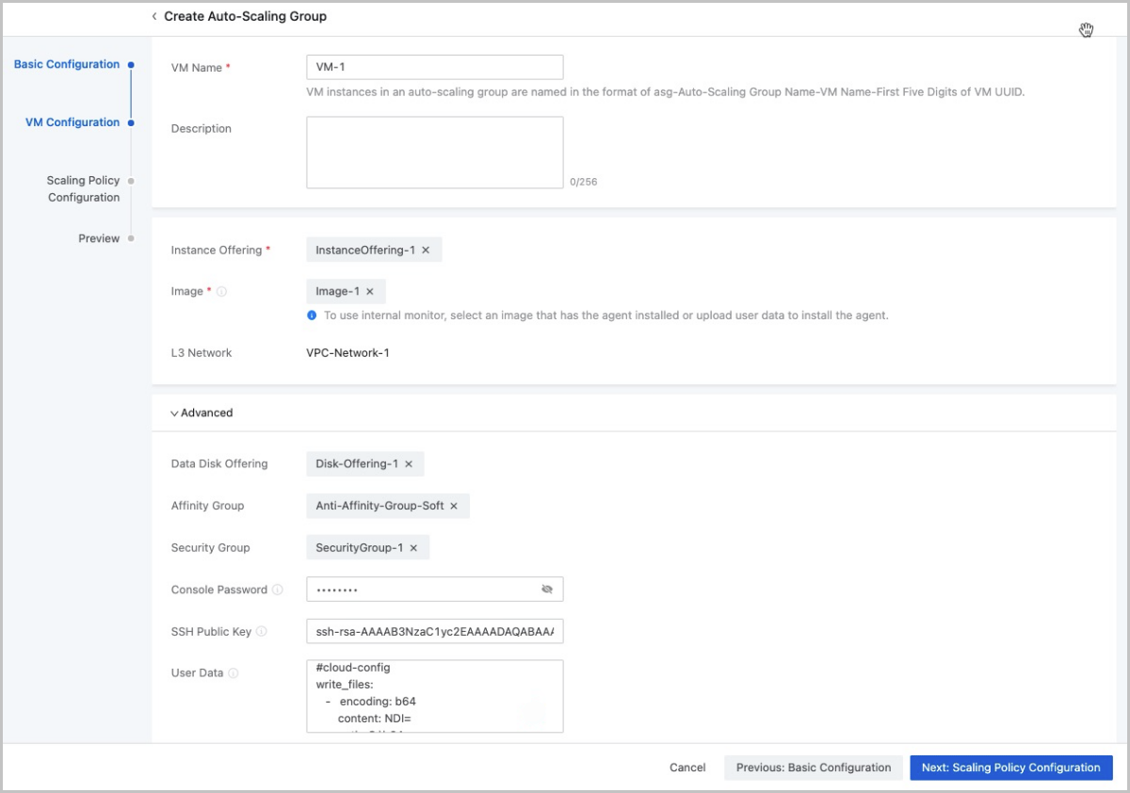Screen dimensions: 1130x793
Task: Remove the InstanceOffering-1 tag
Action: pyautogui.click(x=426, y=251)
